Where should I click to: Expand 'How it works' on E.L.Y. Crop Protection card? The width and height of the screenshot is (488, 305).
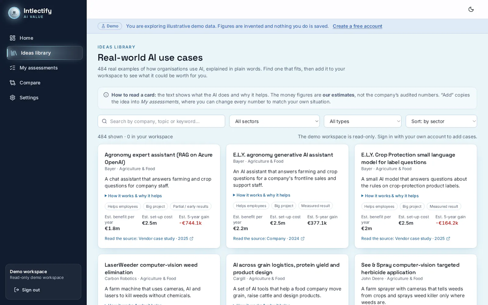click(x=390, y=196)
